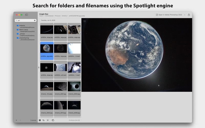Viewport: 205px width, 128px height.
Task: Clear the search field text
Action: point(35,20)
